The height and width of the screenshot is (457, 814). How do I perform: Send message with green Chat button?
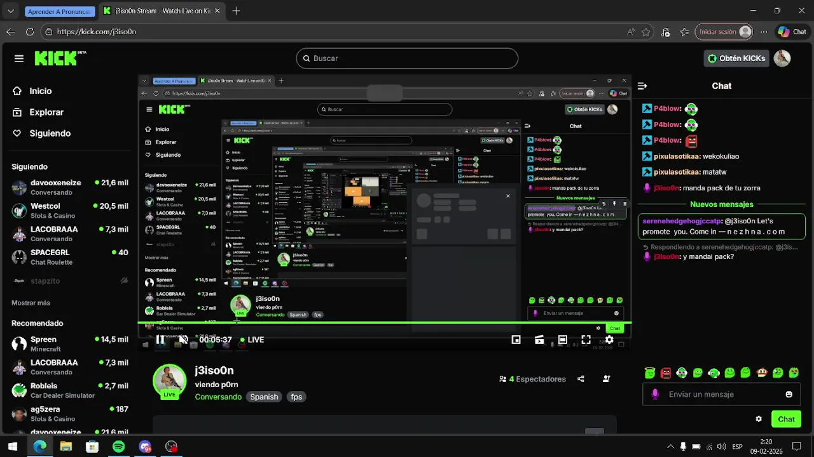(786, 419)
